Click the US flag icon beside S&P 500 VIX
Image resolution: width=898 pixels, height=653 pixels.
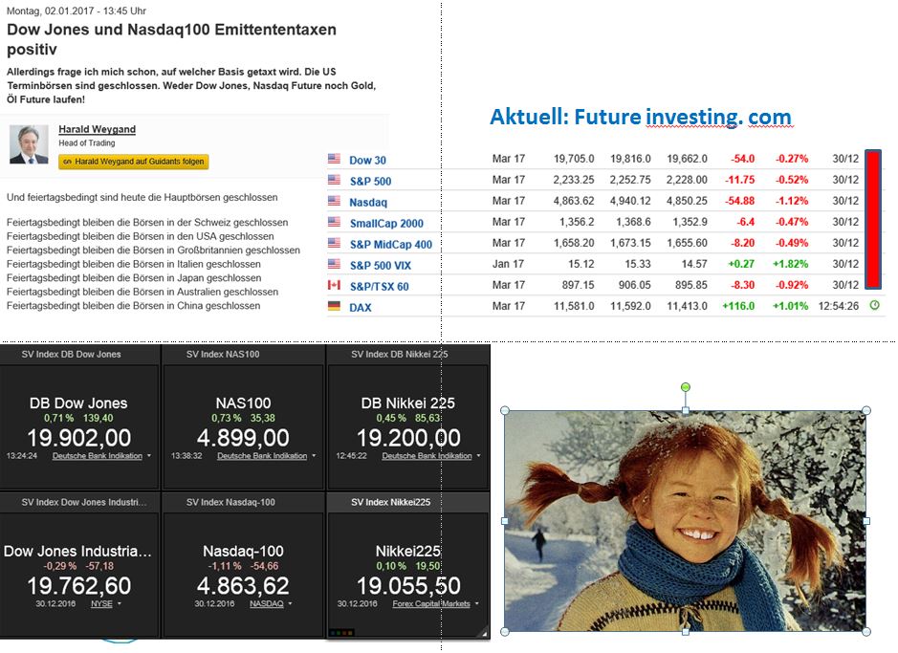coord(334,264)
